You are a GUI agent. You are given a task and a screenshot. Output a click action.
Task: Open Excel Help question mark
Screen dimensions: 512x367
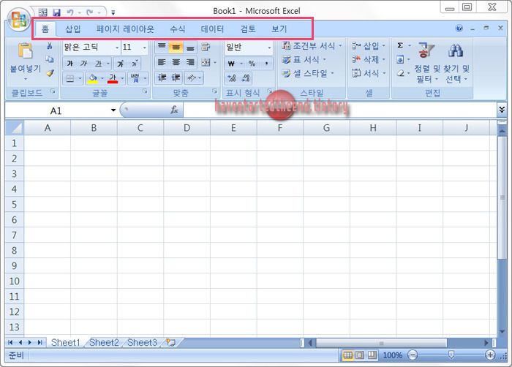[x=459, y=29]
